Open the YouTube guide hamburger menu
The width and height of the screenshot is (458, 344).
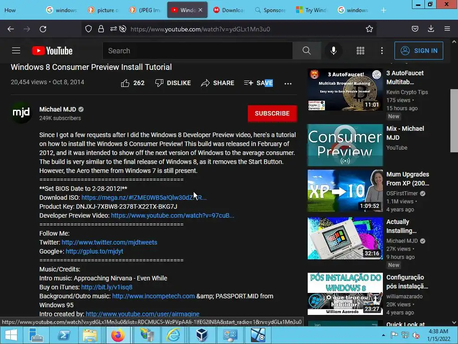point(16,51)
